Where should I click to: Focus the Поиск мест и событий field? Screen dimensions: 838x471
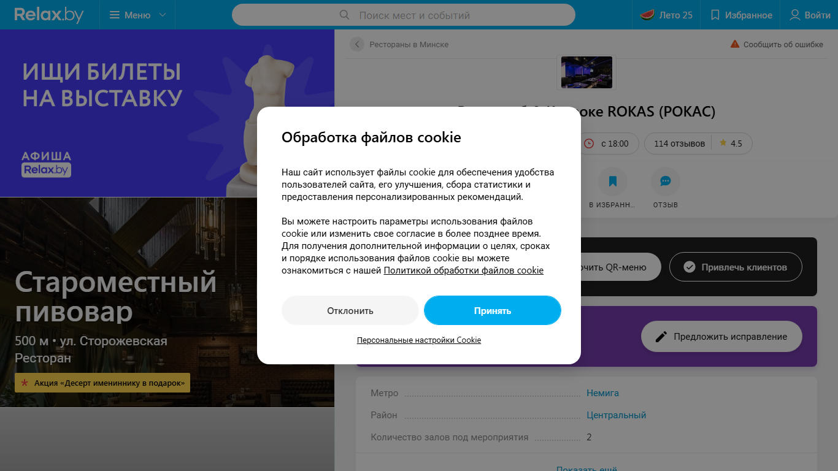point(404,15)
